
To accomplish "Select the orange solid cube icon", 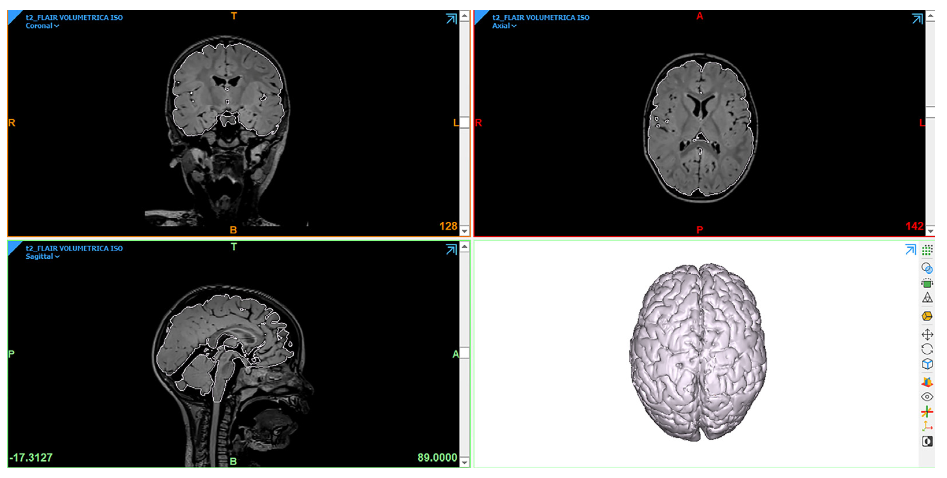I will (927, 316).
